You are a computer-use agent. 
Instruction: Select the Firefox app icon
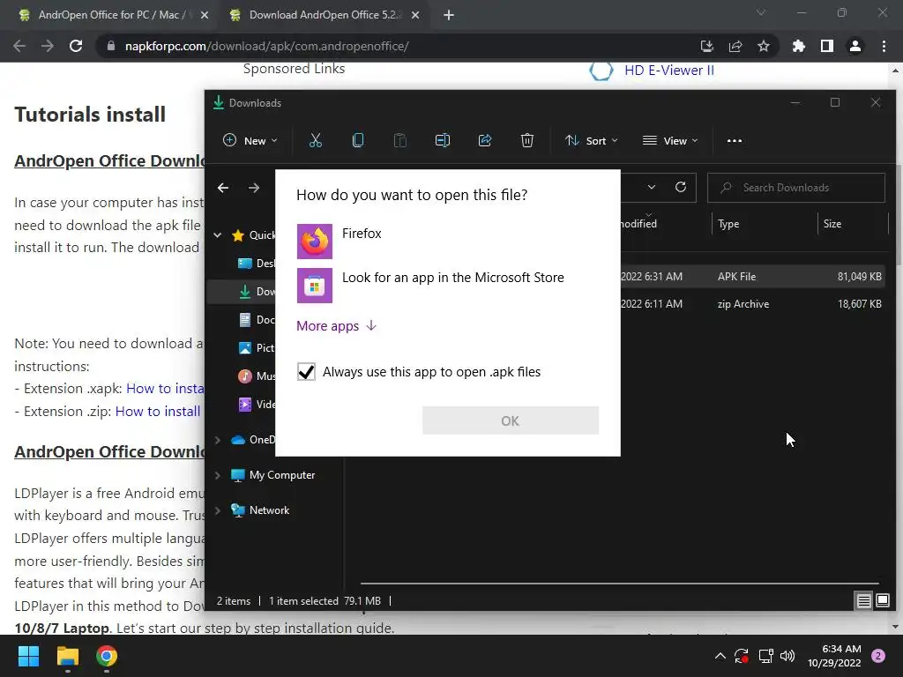[315, 242]
